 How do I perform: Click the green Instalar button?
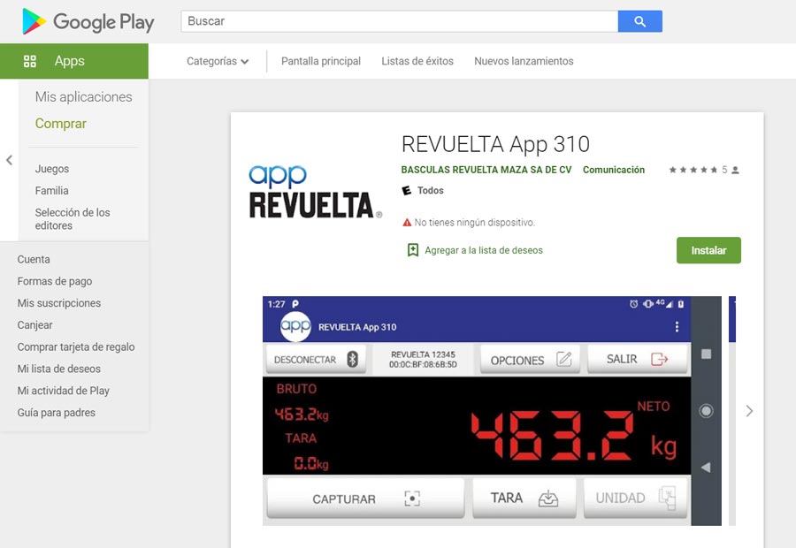click(x=708, y=250)
